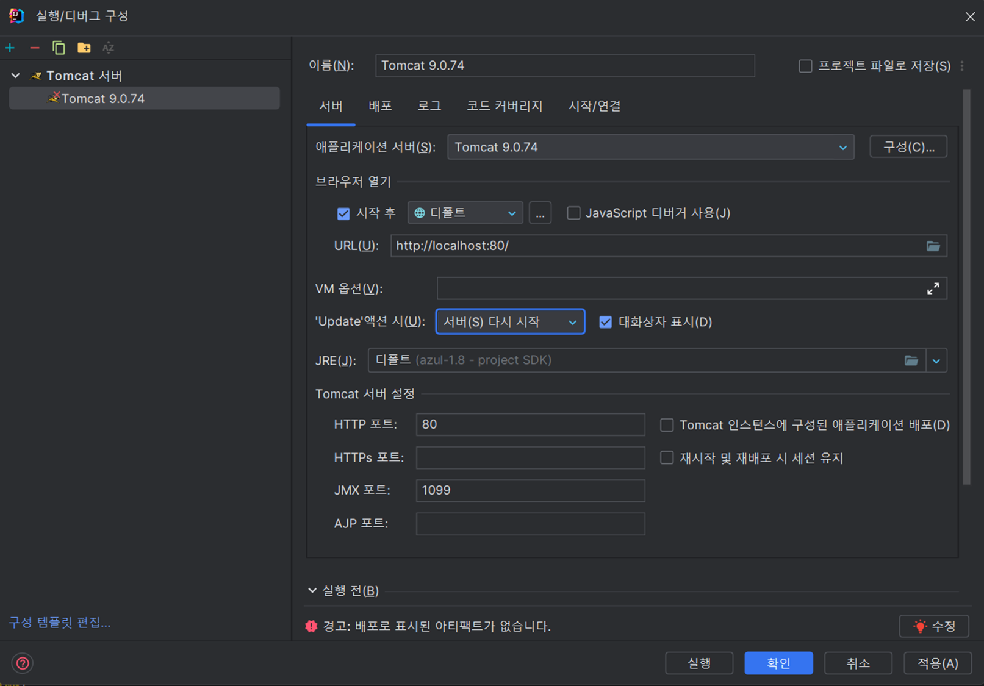
Task: Click the 수정 fix button
Action: click(934, 626)
